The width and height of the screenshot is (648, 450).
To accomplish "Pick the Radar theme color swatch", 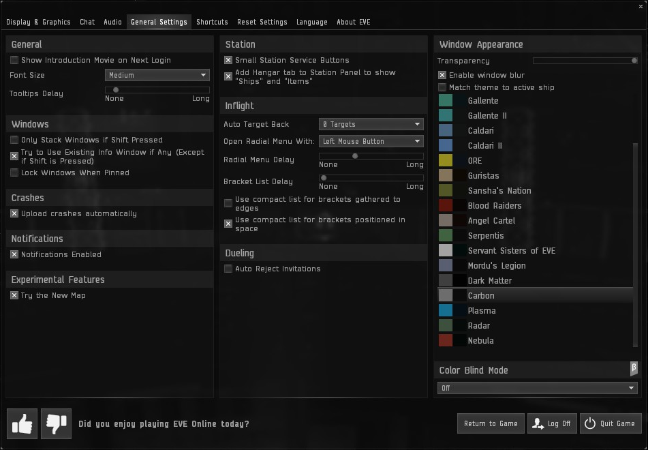I will pyautogui.click(x=446, y=325).
